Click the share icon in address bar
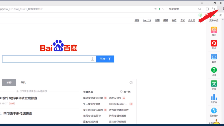The image size is (224, 126). (155, 9)
